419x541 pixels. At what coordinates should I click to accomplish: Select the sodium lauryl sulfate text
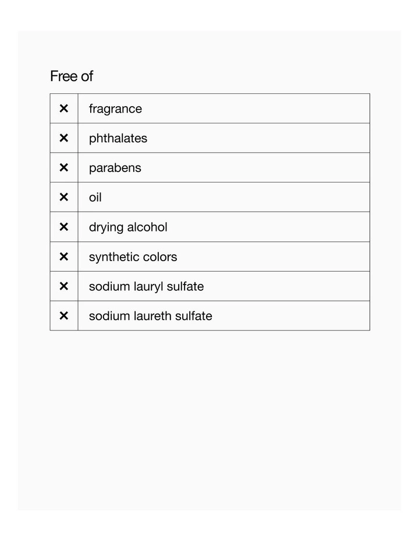(146, 286)
